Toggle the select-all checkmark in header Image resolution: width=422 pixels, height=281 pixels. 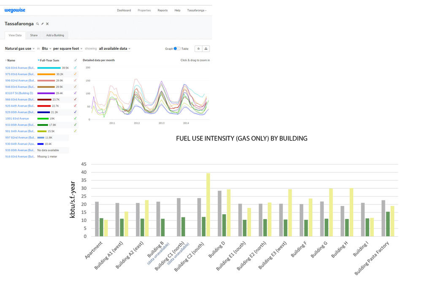point(75,60)
